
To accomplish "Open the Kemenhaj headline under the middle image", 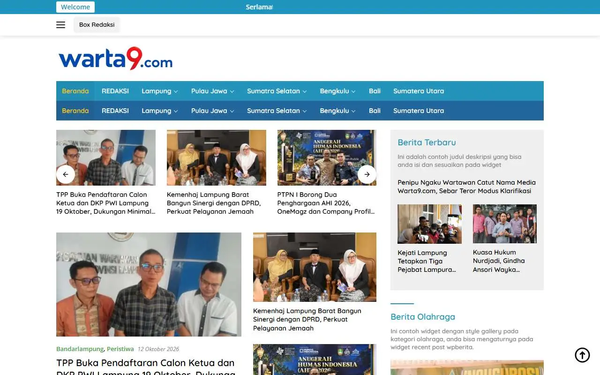I will pyautogui.click(x=307, y=320).
